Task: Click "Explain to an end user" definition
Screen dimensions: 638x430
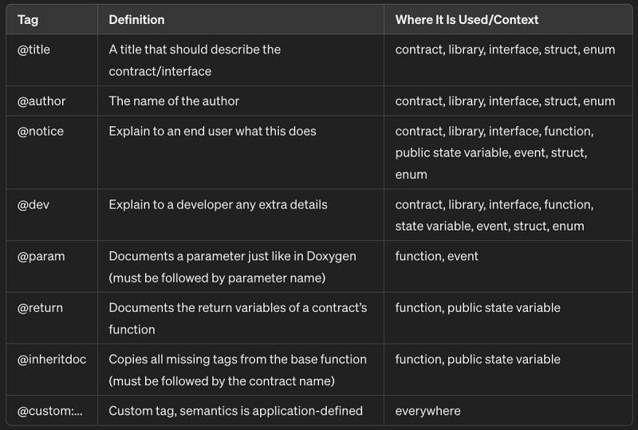Action: (212, 131)
